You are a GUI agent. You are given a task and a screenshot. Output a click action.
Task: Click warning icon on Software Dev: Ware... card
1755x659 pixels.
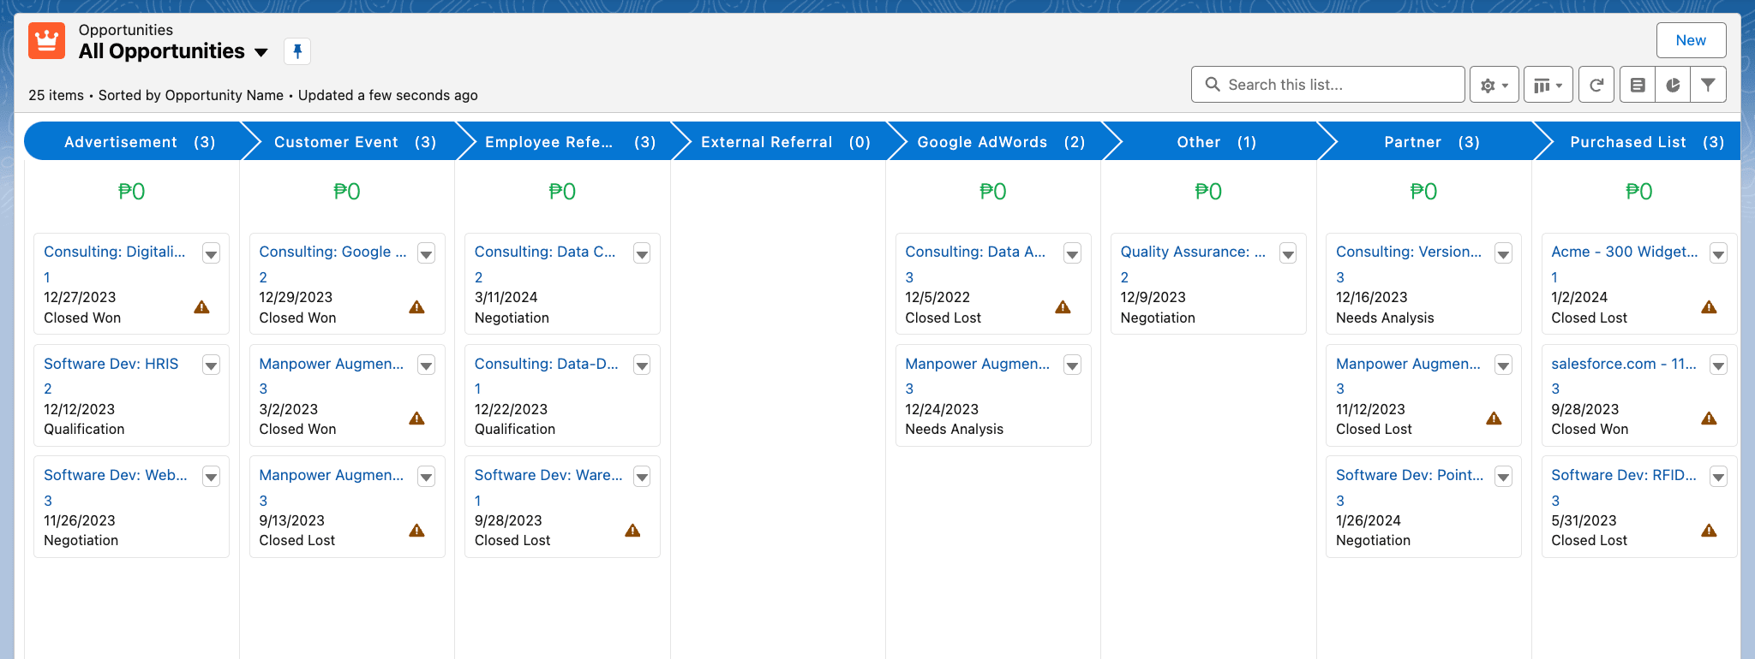click(x=632, y=530)
